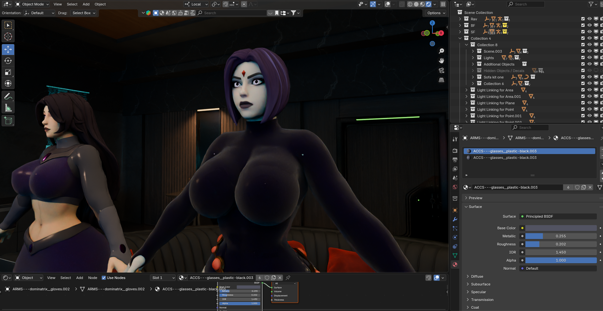This screenshot has height=311, width=603.
Task: Expand the Rav collection in outliner
Action: click(x=460, y=19)
